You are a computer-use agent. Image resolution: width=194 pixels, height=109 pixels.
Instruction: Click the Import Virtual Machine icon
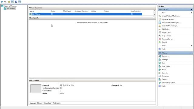(x=160, y=16)
